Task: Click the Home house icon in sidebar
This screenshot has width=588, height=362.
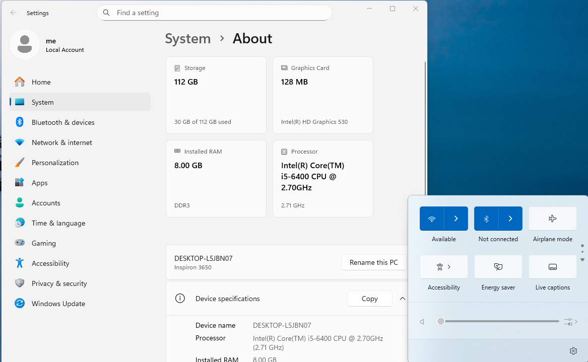Action: (20, 82)
